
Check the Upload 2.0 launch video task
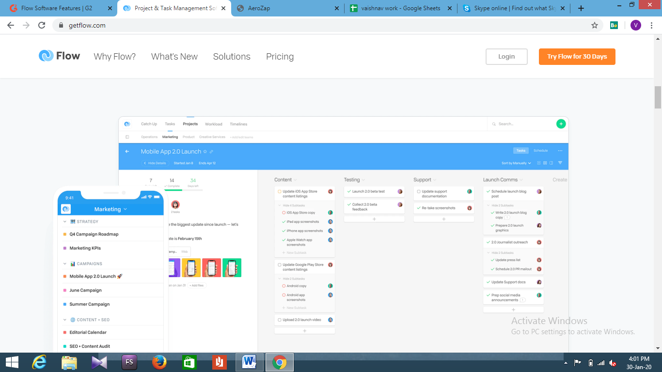pyautogui.click(x=280, y=320)
